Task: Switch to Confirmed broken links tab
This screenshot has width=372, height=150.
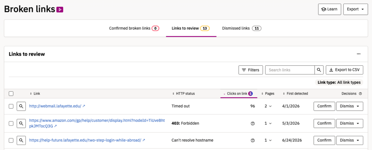Action: (x=134, y=28)
